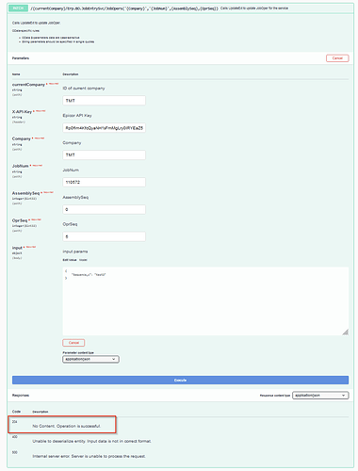Image resolution: width=358 pixels, height=471 pixels.
Task: Click Cancel below the input params textarea
Action: click(73, 343)
